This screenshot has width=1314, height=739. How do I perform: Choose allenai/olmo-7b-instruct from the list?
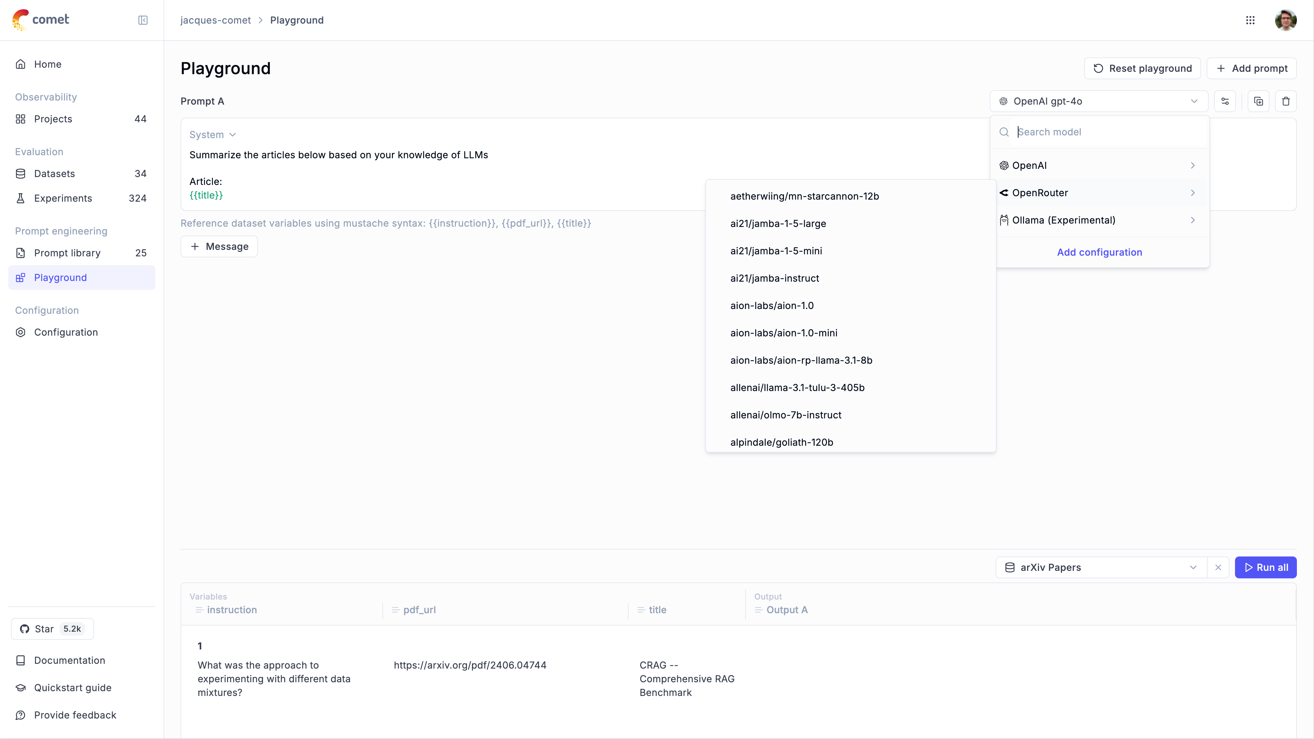point(786,415)
